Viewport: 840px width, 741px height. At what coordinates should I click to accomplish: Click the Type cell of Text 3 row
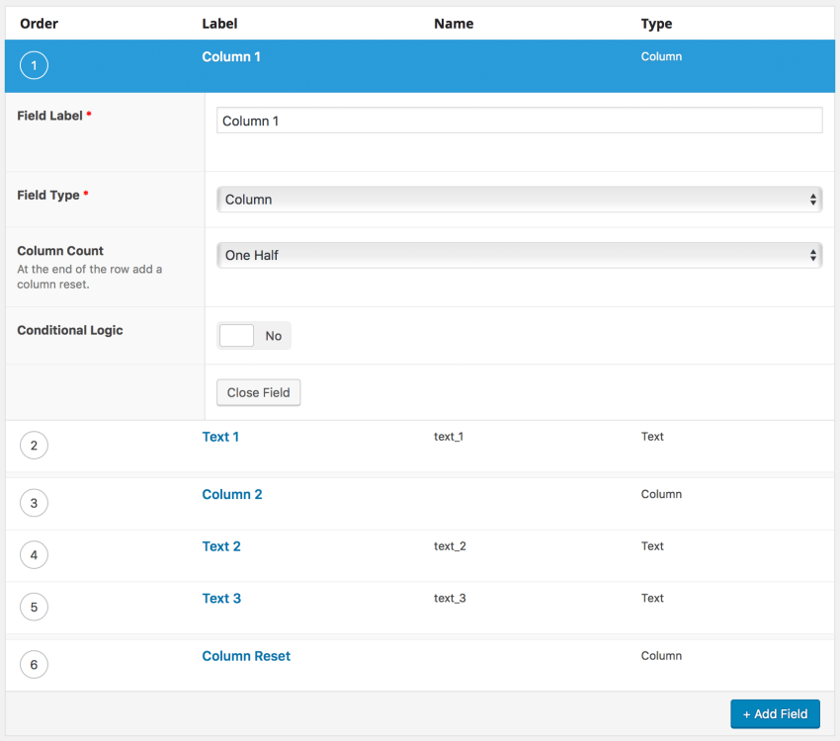(x=652, y=598)
